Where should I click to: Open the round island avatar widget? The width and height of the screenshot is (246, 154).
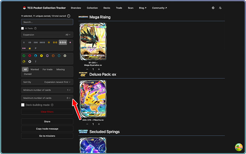pyautogui.click(x=239, y=147)
